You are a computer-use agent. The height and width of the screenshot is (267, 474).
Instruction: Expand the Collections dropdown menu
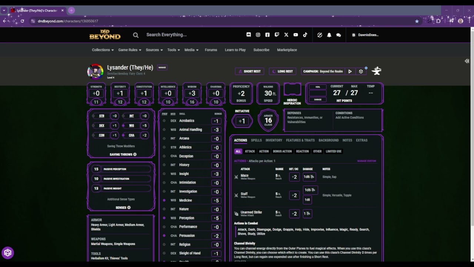click(103, 50)
